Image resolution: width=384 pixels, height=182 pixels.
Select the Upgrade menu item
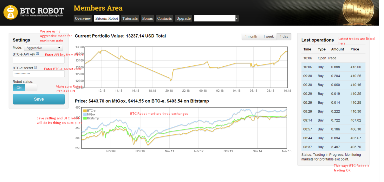coord(184,18)
